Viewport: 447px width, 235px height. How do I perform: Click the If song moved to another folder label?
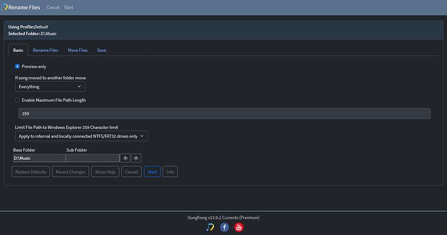pos(50,78)
